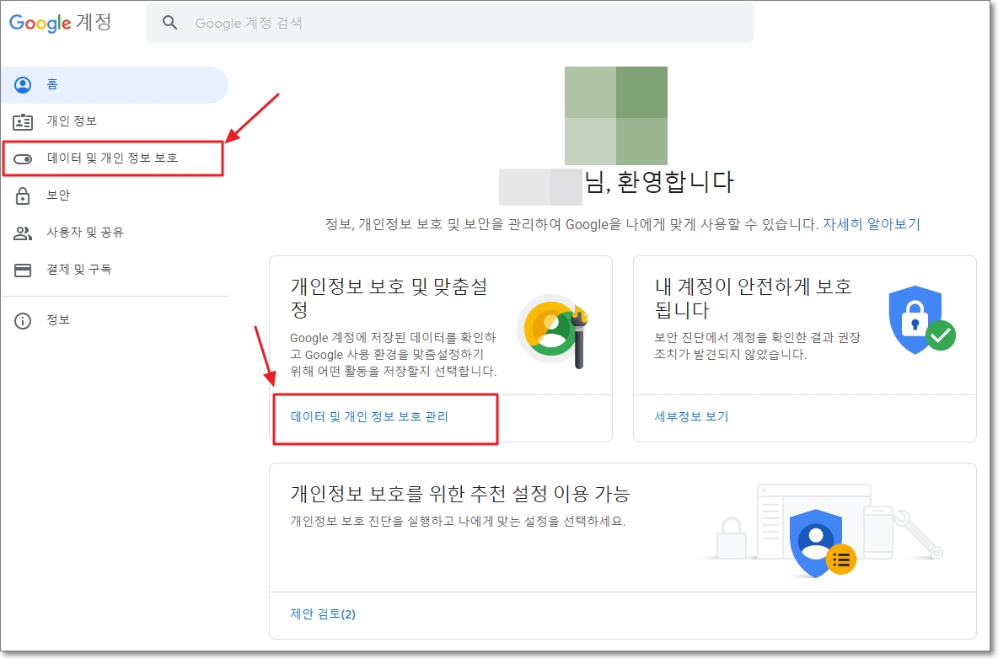Click the 정보 info circle icon
Screen dimensions: 998x659
(x=23, y=320)
